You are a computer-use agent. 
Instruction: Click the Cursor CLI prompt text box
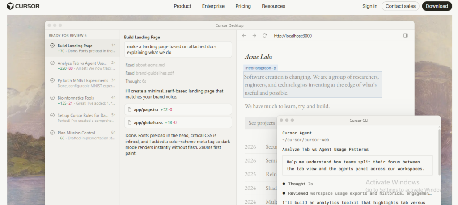[357, 165]
